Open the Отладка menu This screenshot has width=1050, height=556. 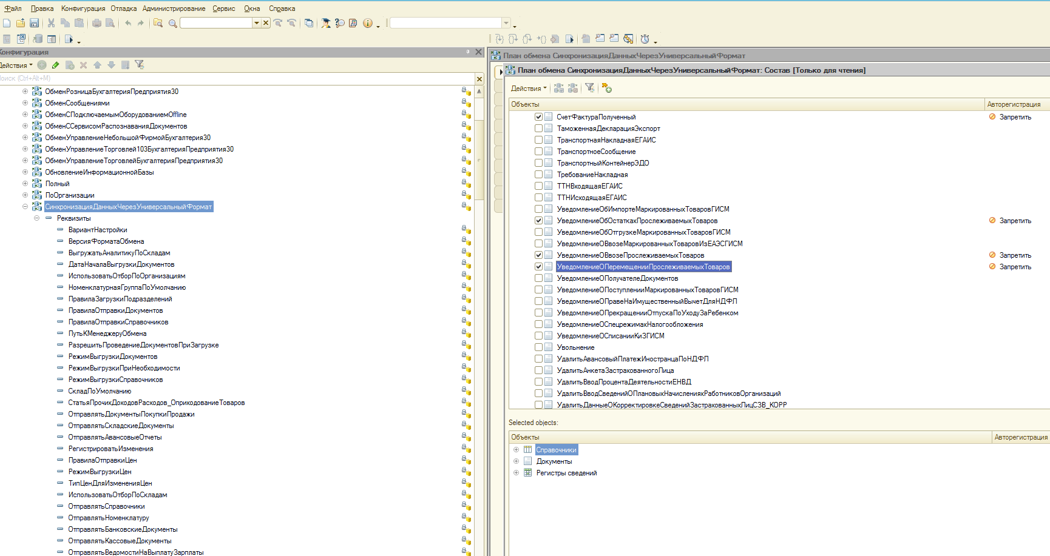tap(124, 8)
